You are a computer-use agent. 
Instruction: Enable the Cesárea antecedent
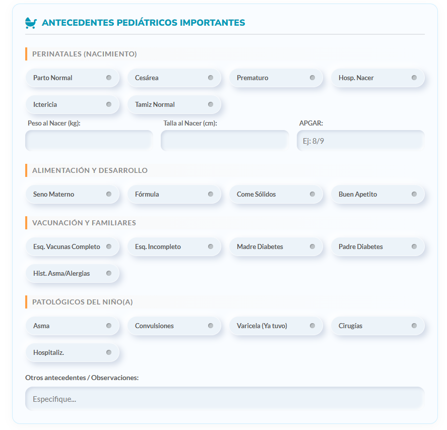point(174,78)
